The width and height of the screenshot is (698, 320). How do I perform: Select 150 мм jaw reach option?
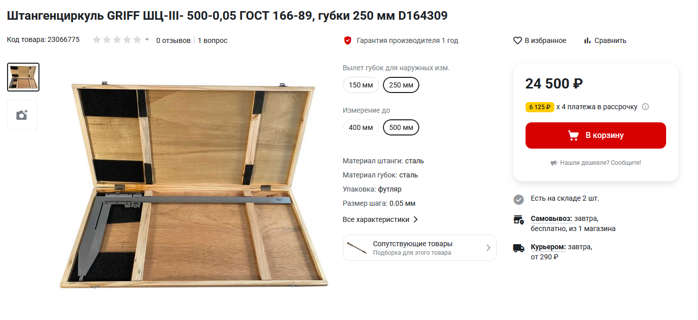(x=361, y=85)
